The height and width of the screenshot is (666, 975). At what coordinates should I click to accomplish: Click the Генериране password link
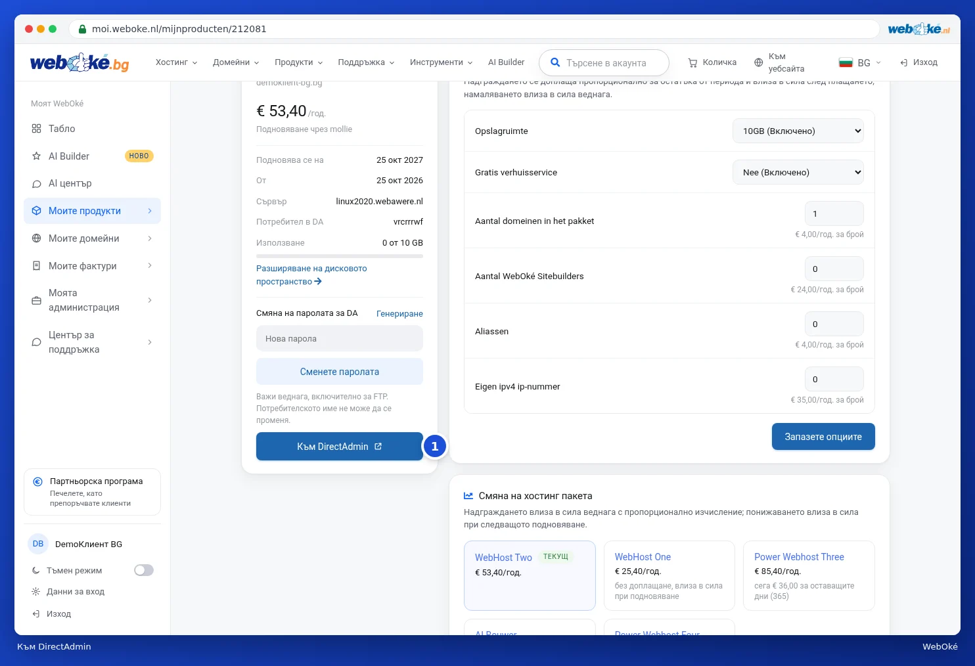pos(399,314)
